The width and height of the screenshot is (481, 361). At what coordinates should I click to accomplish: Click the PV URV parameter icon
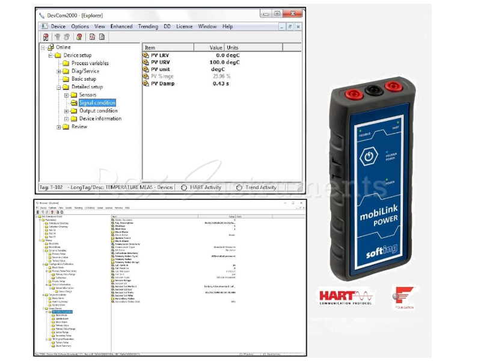click(x=146, y=62)
